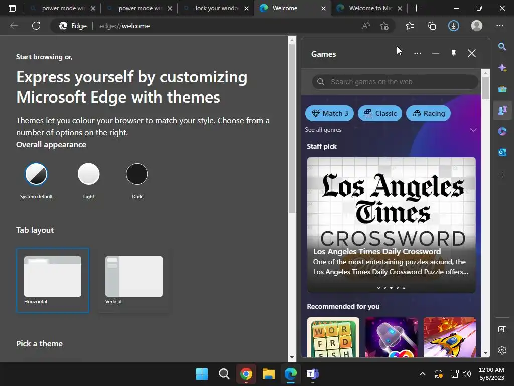Open Los Angeles Times Crossword banner
514x386 pixels.
click(391, 225)
